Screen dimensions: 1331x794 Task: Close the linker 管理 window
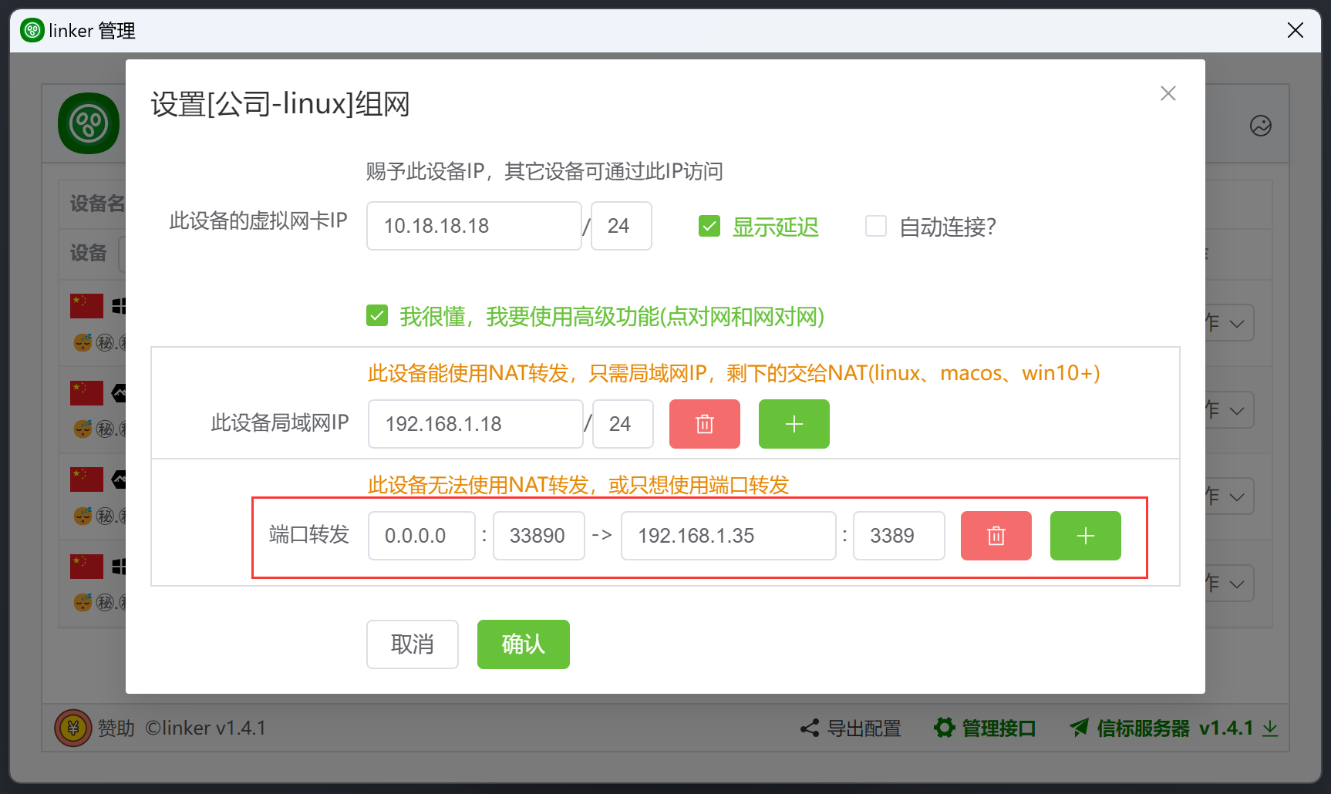coord(1295,30)
